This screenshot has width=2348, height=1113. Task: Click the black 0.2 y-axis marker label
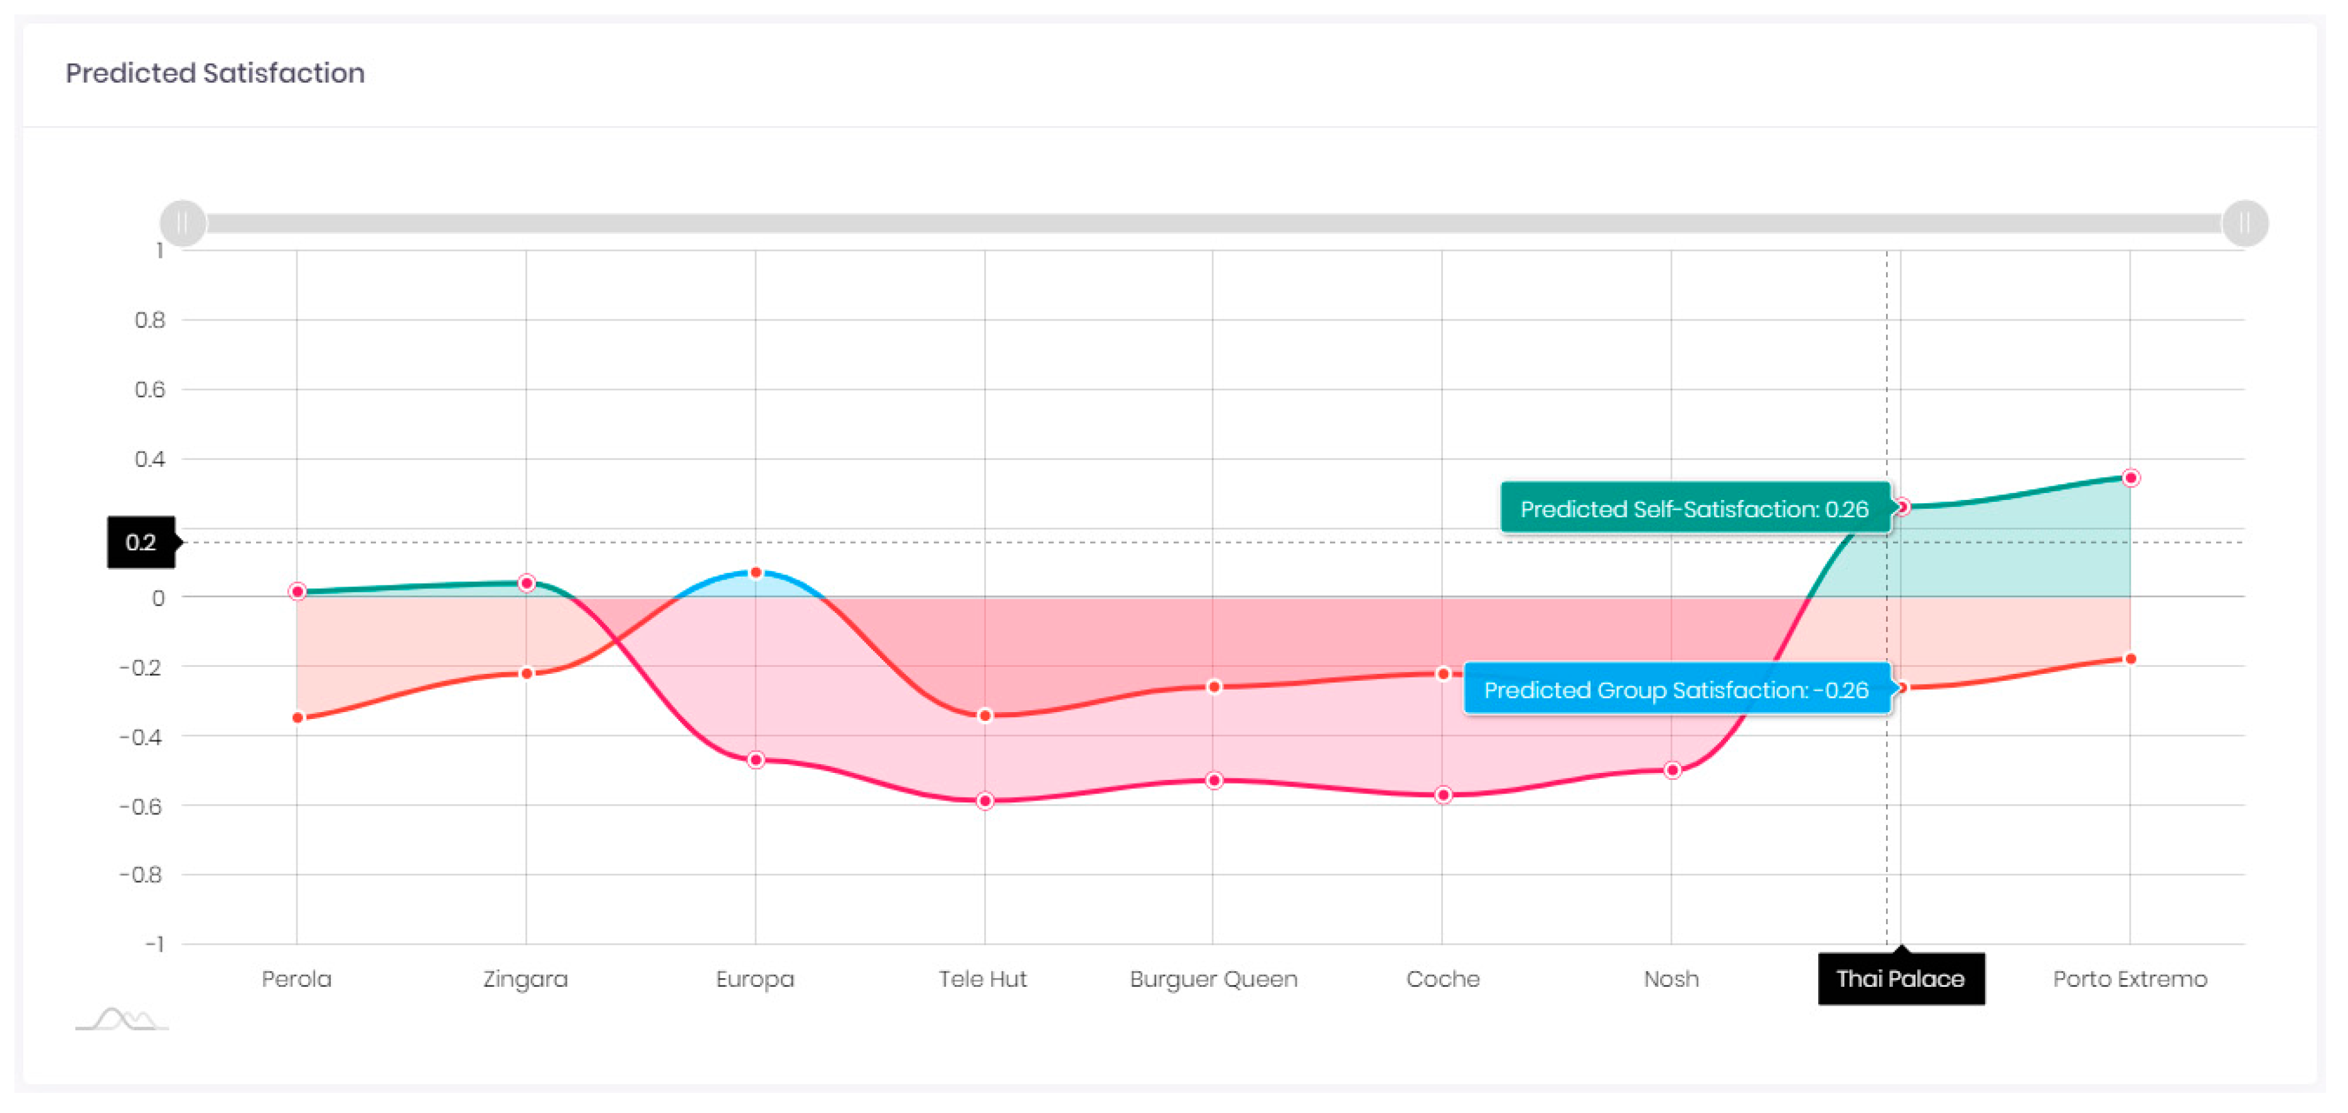click(x=141, y=543)
